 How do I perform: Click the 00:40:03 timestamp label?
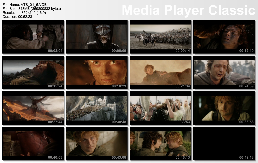[55, 157]
